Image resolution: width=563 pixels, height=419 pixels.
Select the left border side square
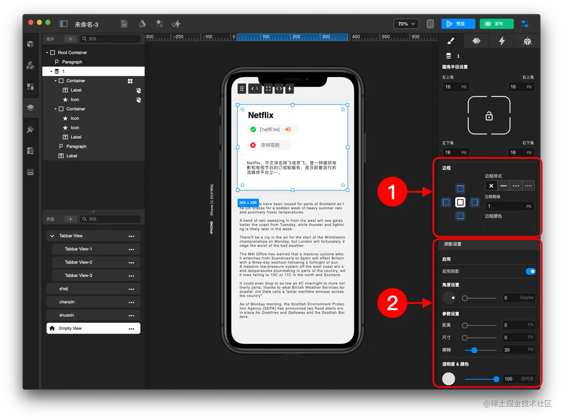pyautogui.click(x=446, y=202)
